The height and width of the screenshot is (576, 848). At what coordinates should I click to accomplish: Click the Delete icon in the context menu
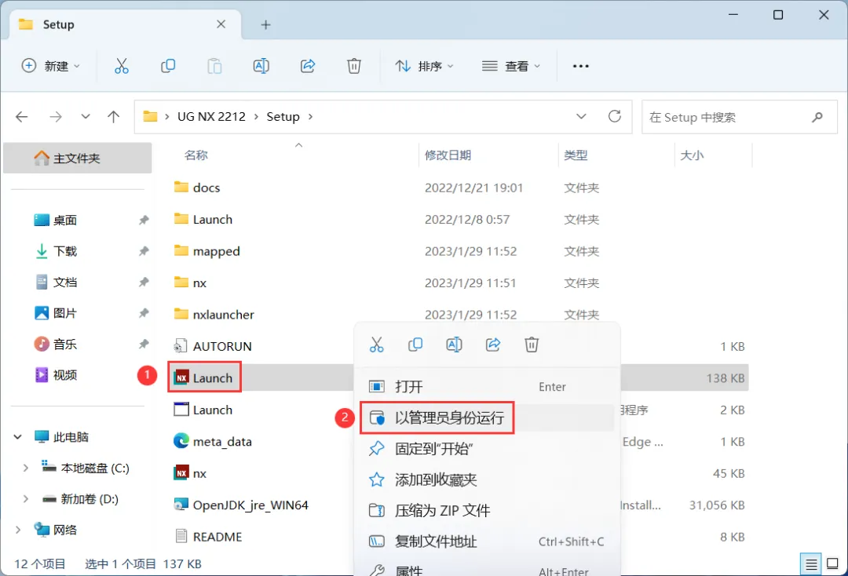click(x=532, y=345)
